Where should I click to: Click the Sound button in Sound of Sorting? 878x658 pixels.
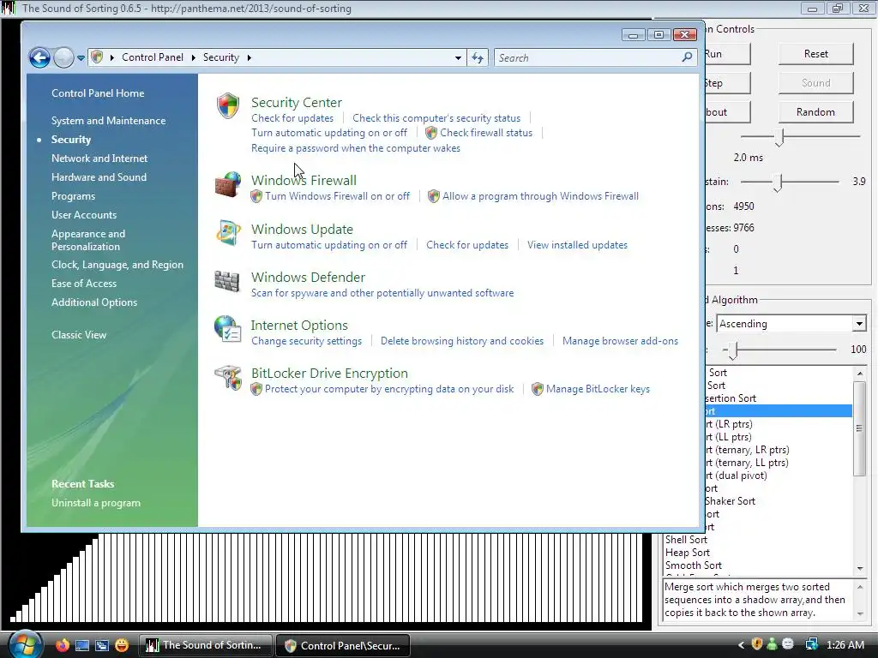pos(816,83)
